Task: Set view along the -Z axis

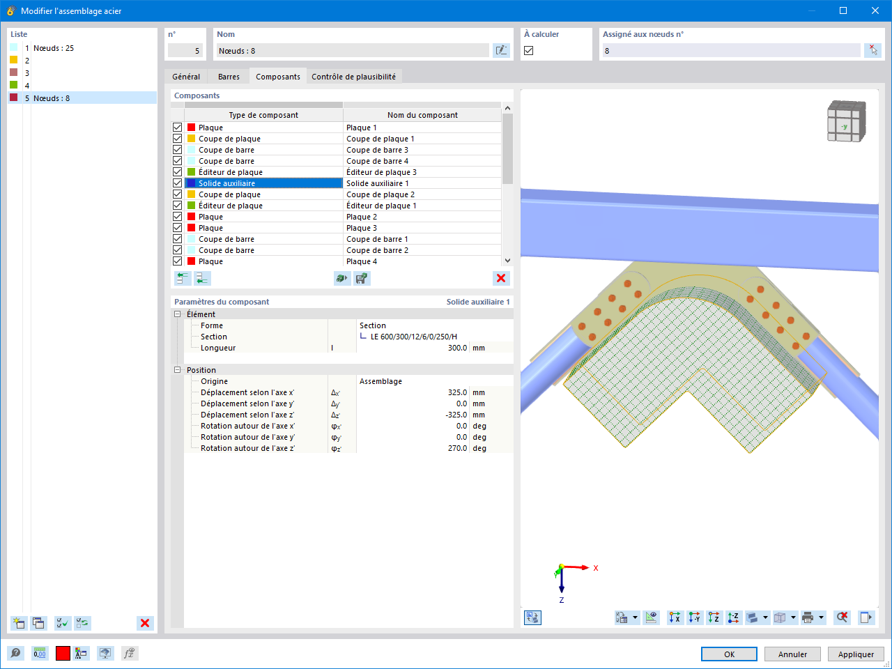Action: 734,617
